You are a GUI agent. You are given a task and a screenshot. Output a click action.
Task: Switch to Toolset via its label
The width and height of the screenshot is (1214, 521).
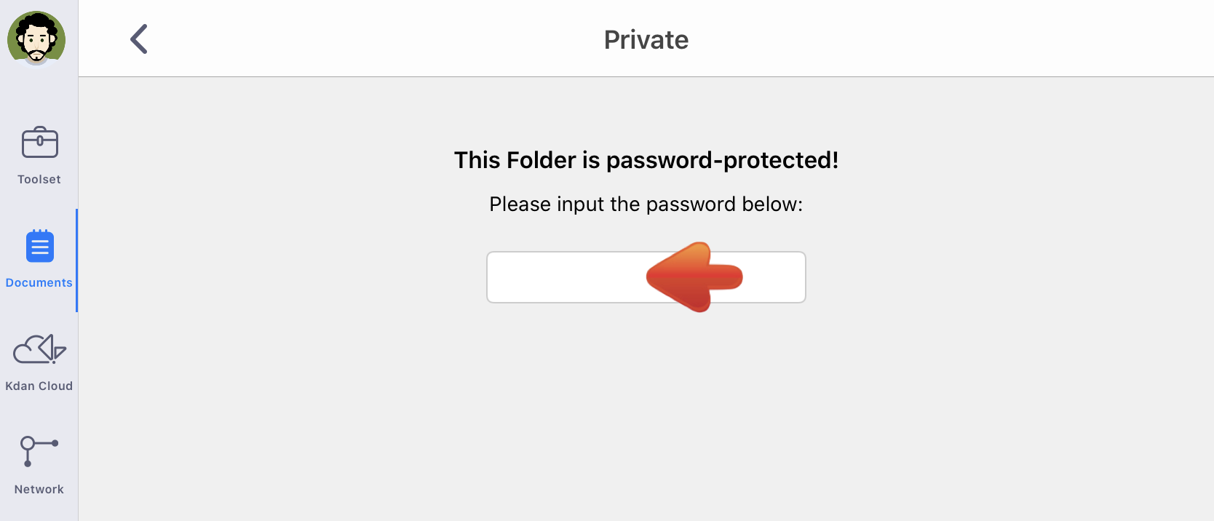pyautogui.click(x=39, y=179)
